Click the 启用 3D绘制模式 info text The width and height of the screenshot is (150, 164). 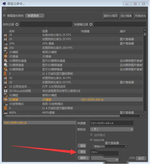(x=53, y=104)
